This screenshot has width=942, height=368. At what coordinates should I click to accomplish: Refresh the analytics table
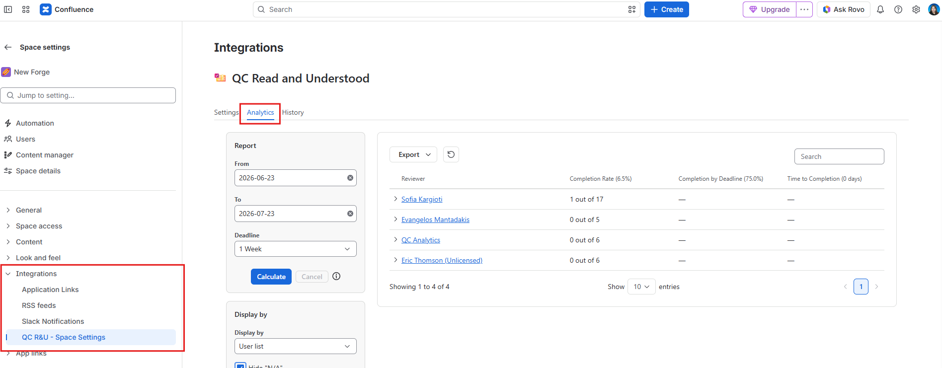point(451,154)
